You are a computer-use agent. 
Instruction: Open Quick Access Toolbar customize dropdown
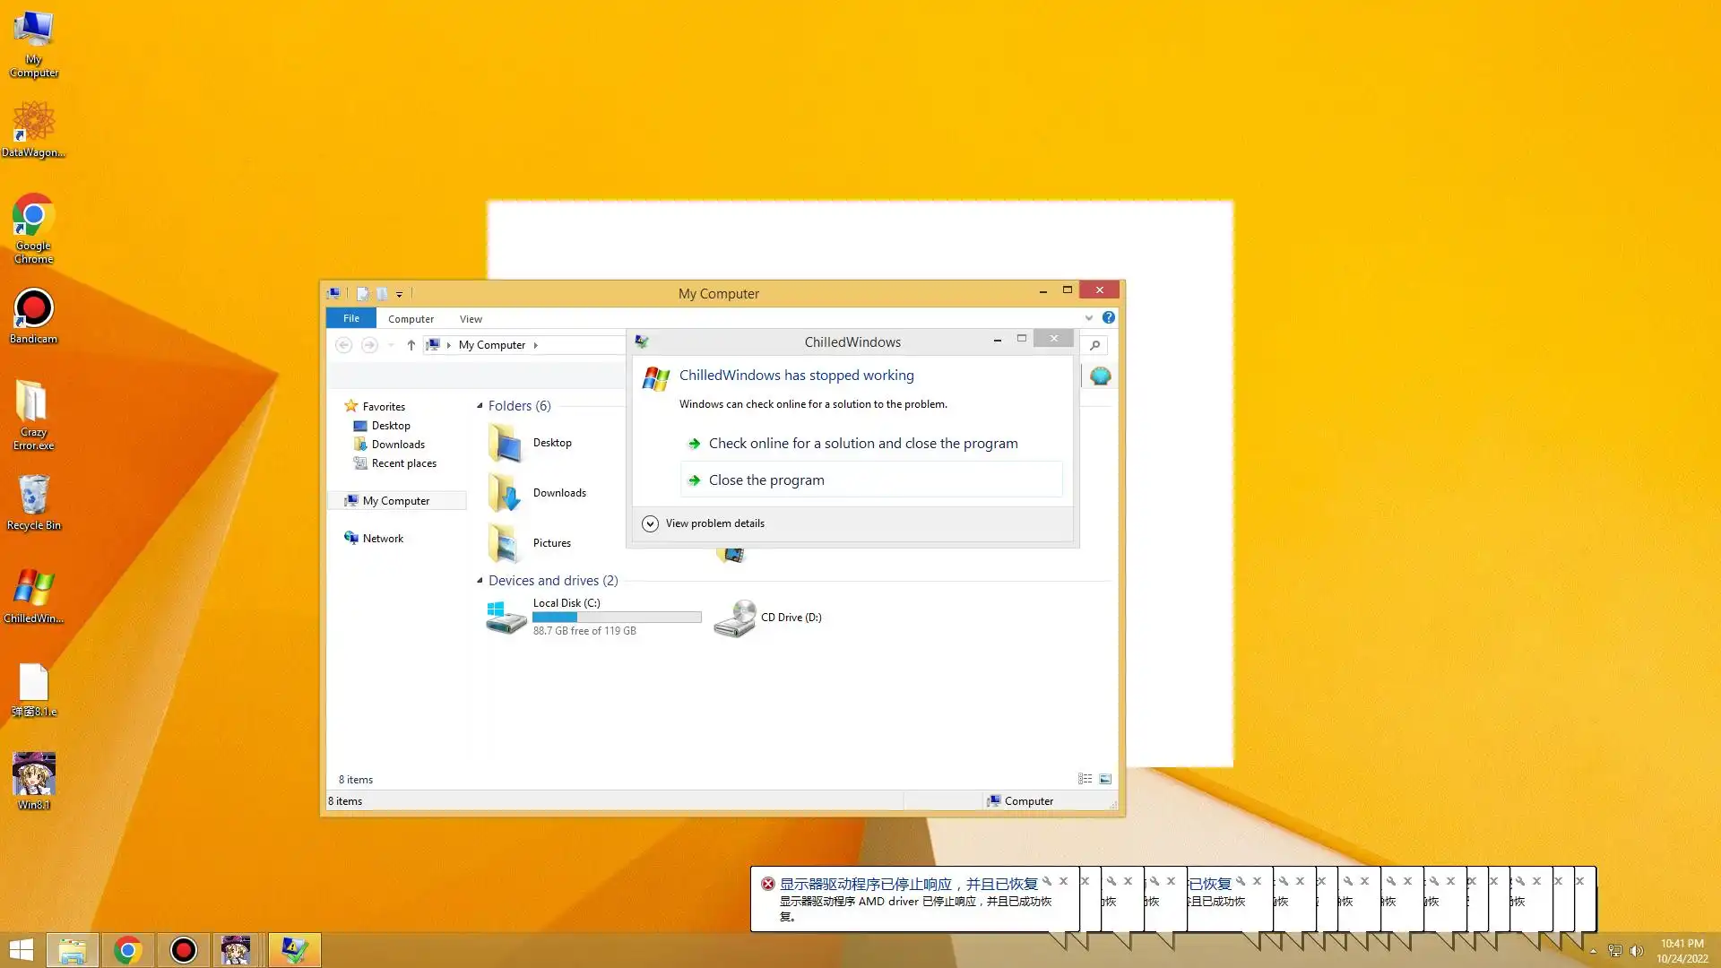click(400, 294)
